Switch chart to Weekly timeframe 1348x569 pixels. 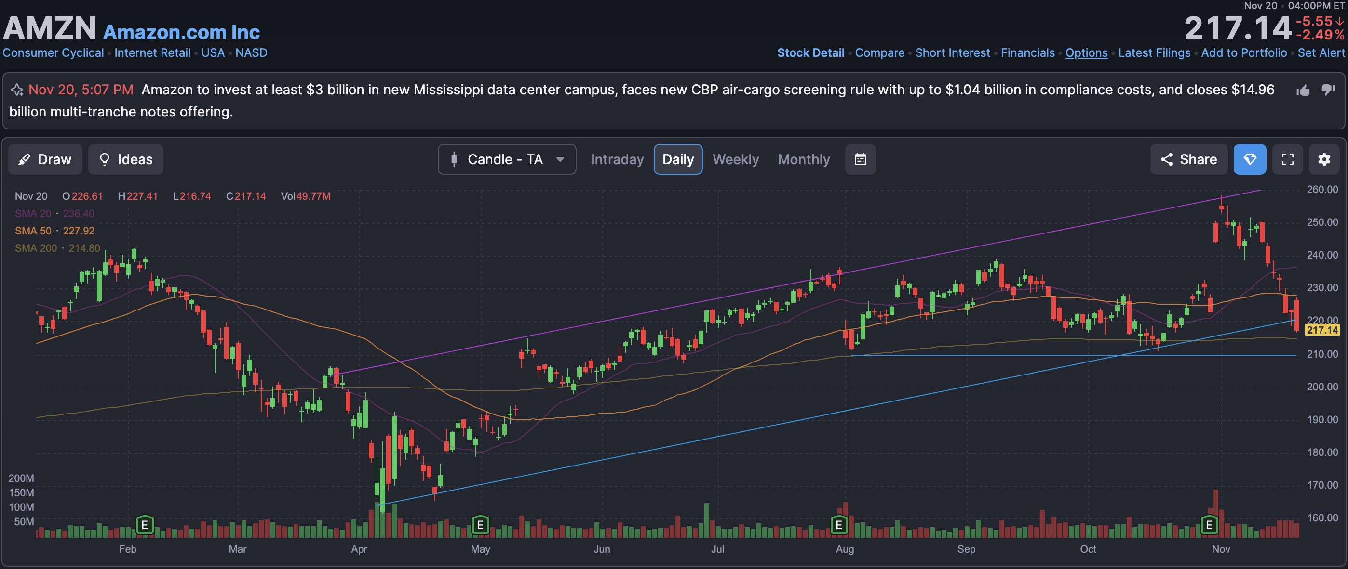point(735,159)
